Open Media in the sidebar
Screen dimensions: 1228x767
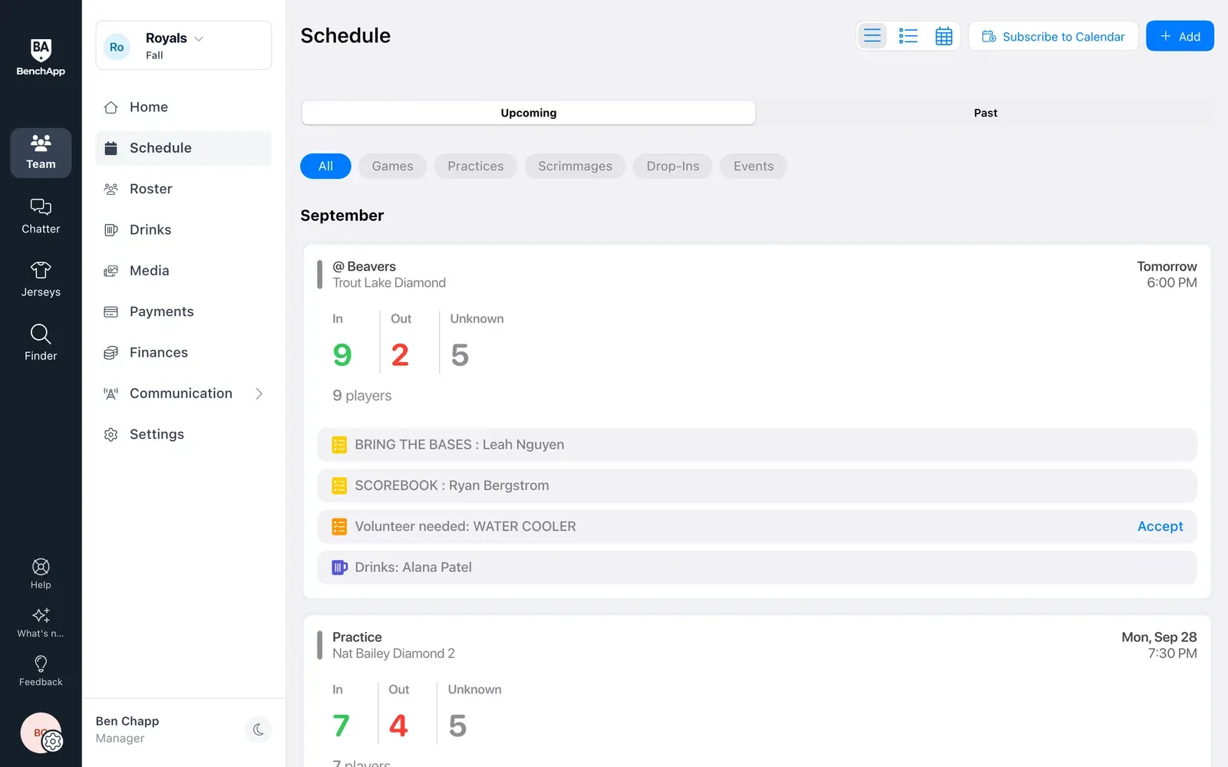[x=183, y=271]
